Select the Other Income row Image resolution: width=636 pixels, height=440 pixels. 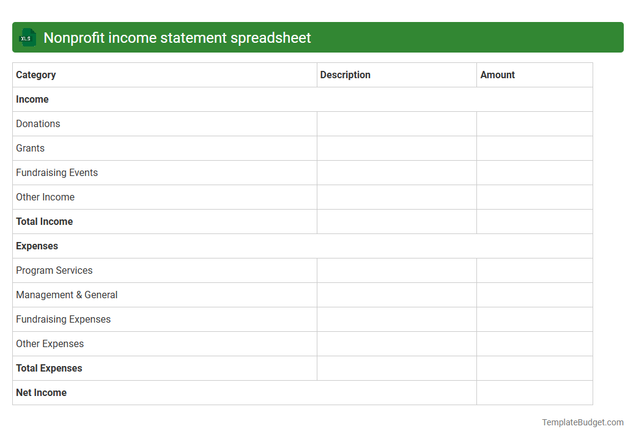[45, 197]
